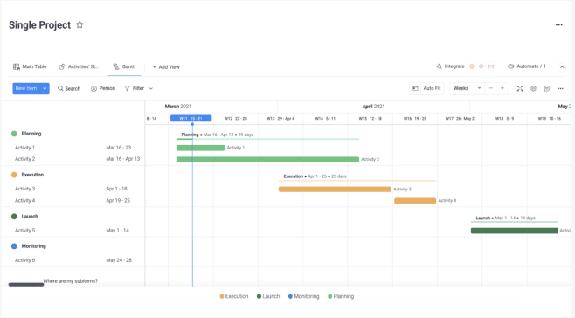The height and width of the screenshot is (318, 575).
Task: Select the orange Activity 3 Gantt bar
Action: pos(335,190)
